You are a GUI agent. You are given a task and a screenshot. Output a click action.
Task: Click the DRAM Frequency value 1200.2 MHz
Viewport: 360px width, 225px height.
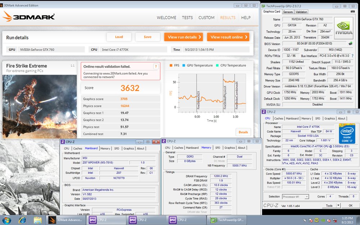[221, 176]
